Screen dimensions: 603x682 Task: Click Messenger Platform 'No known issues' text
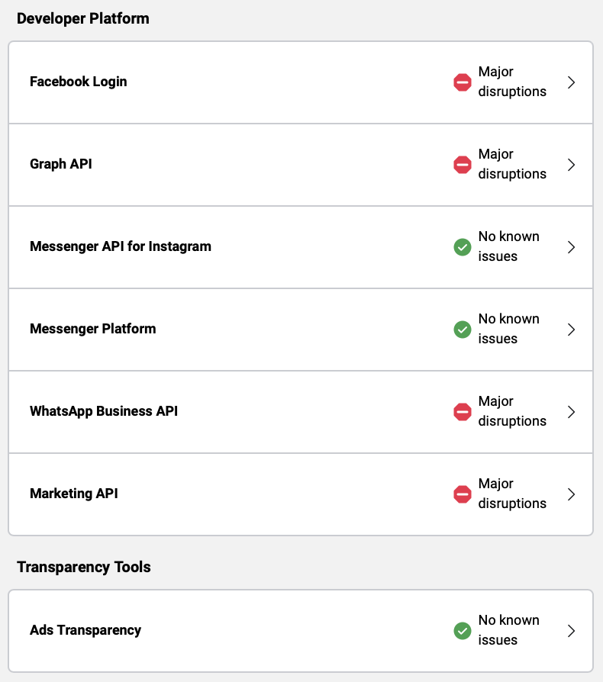click(508, 329)
